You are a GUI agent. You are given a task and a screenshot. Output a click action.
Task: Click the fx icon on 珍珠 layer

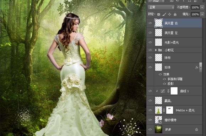[x=197, y=68]
